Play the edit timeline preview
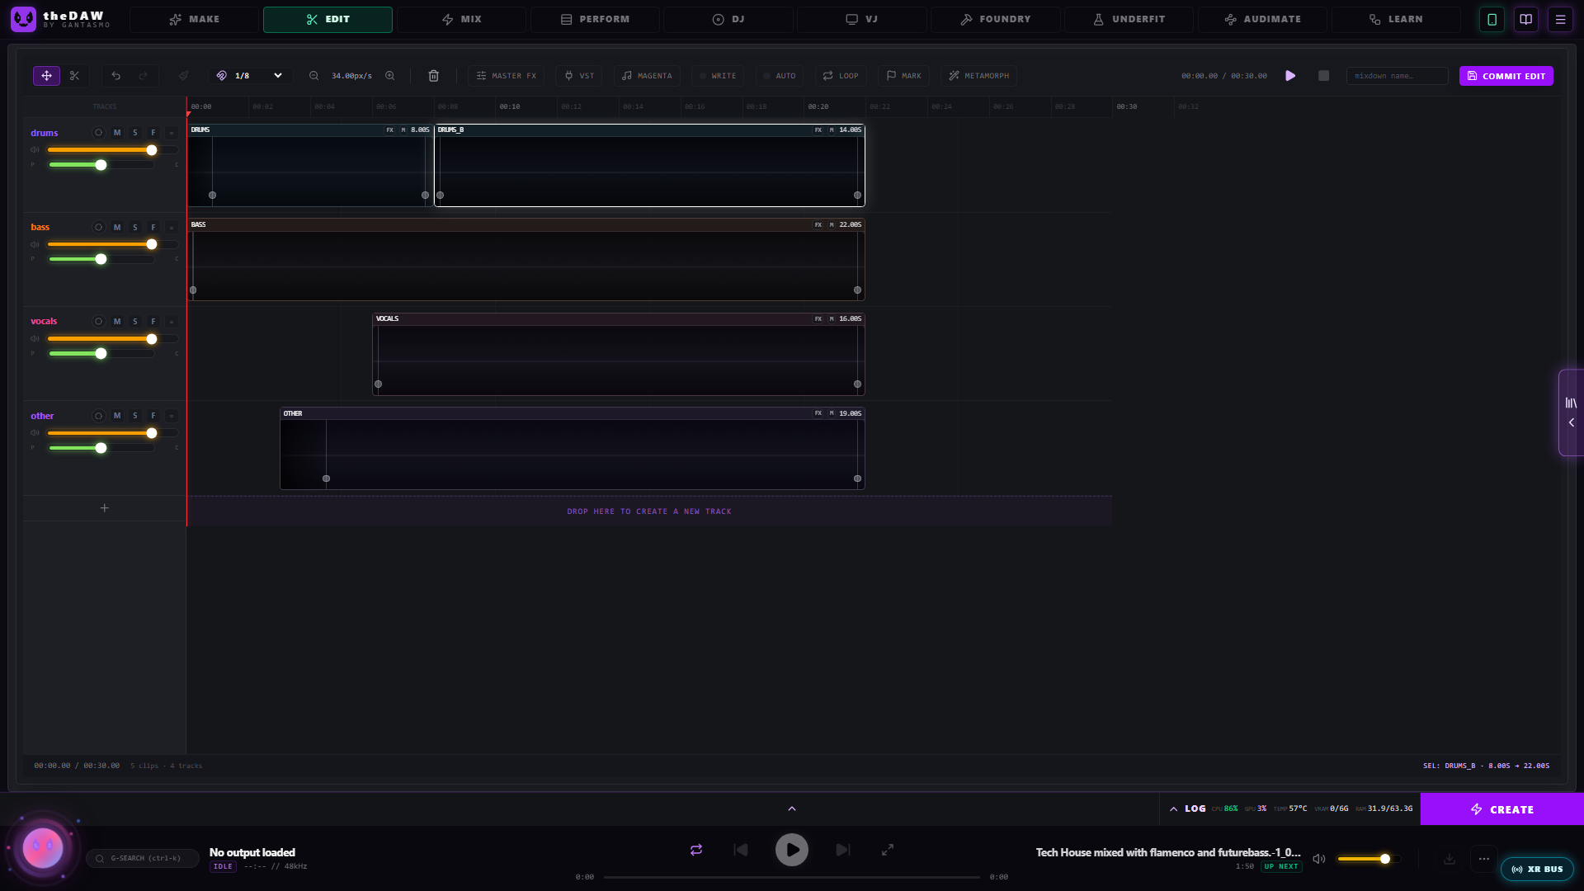Image resolution: width=1584 pixels, height=891 pixels. tap(1290, 76)
